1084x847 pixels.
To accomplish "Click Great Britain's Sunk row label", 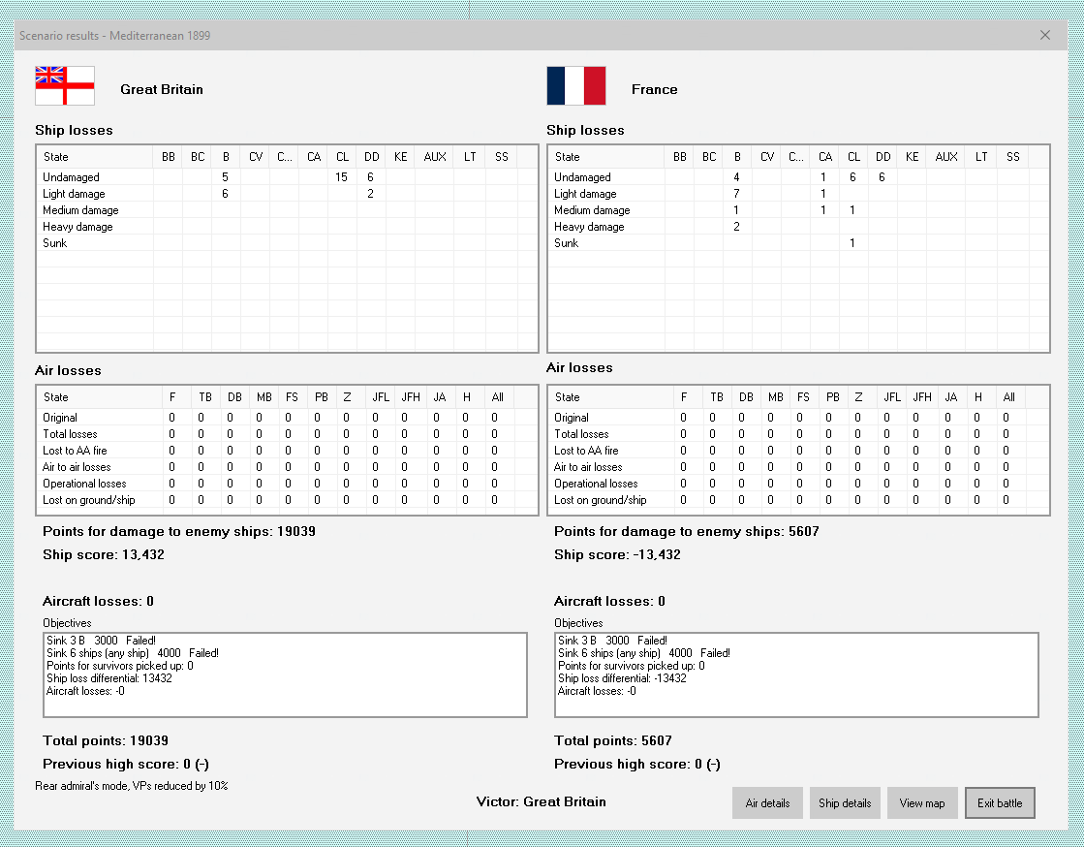I will point(54,242).
